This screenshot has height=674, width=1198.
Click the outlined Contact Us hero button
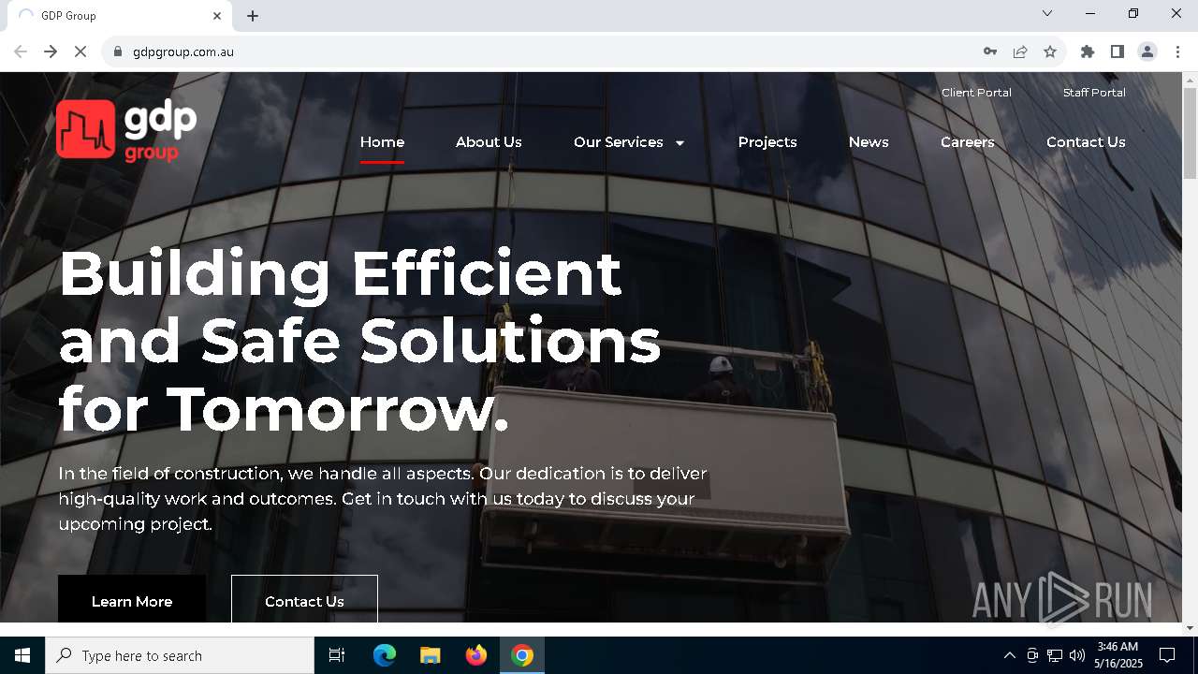coord(304,599)
